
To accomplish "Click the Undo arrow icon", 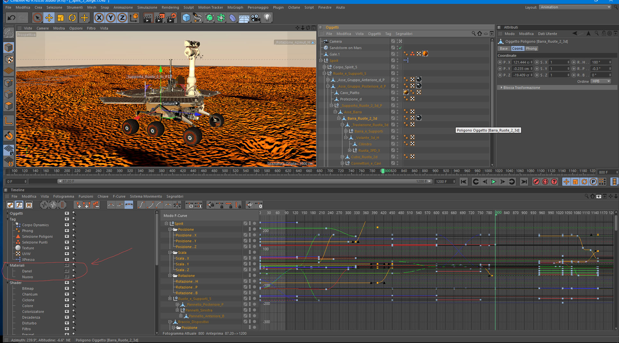I will pos(12,18).
